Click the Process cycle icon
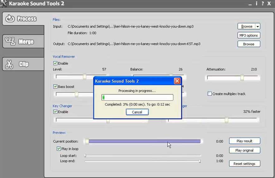This screenshot has height=178, width=275. (10, 19)
